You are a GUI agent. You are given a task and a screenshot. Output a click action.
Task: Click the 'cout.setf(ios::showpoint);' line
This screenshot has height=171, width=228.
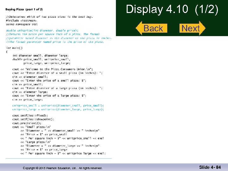(x=33, y=119)
